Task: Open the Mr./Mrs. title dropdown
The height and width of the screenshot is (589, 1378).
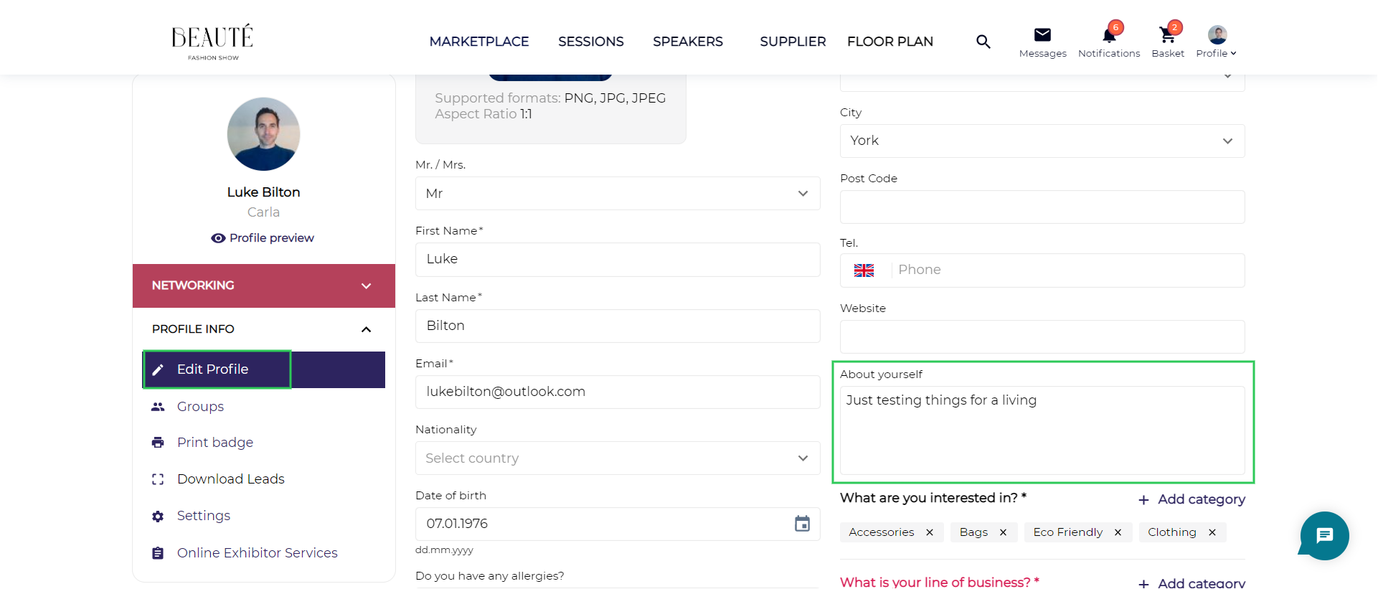Action: (617, 194)
